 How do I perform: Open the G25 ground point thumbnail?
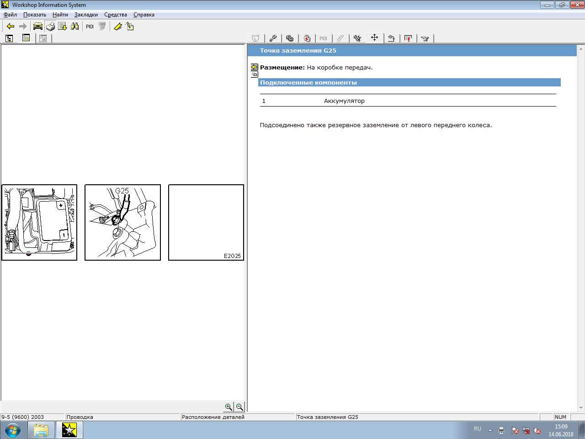(122, 223)
